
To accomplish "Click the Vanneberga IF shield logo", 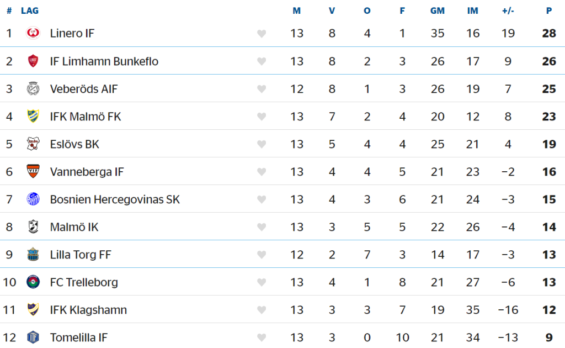I will [33, 171].
